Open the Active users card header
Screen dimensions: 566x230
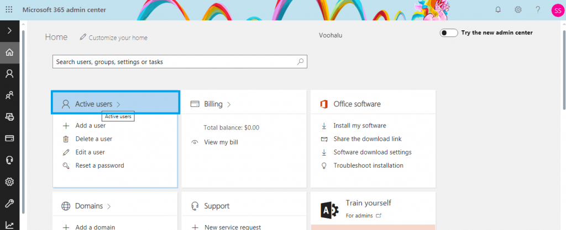point(116,103)
